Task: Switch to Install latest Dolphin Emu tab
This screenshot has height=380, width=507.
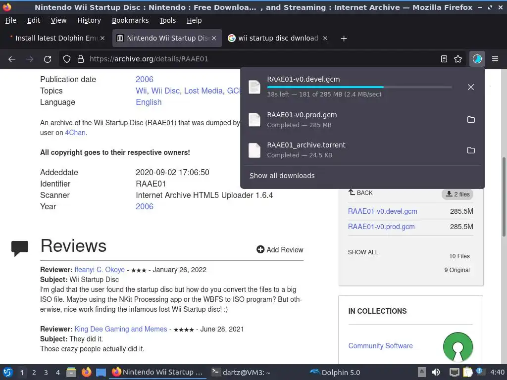Action: click(x=56, y=38)
